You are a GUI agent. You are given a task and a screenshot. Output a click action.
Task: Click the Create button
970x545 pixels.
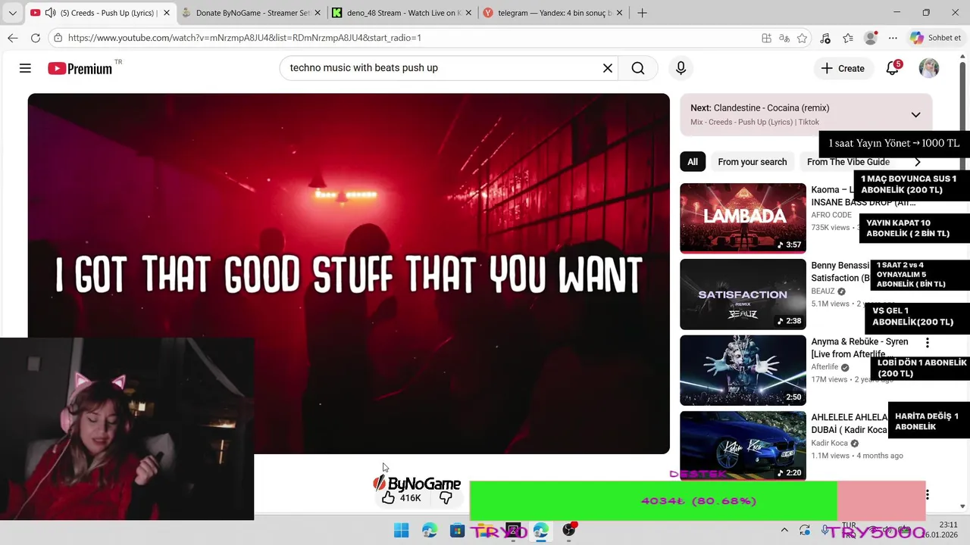pos(843,68)
